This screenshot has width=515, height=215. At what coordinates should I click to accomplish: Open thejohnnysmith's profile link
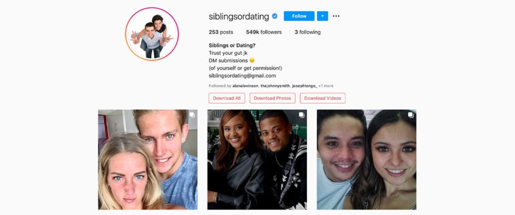275,86
